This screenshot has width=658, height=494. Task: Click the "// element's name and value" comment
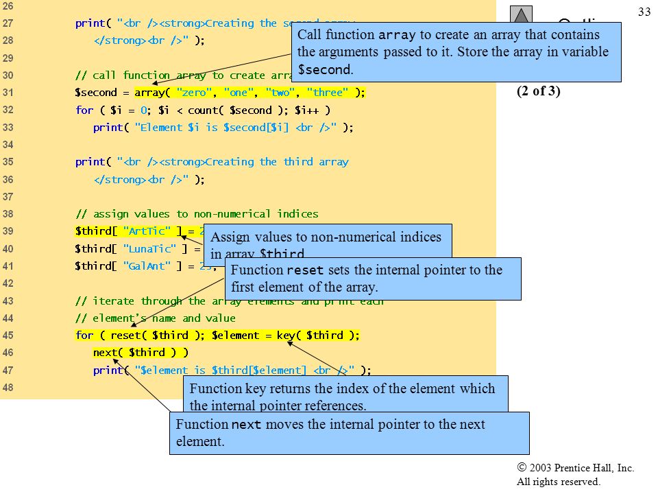coord(156,318)
